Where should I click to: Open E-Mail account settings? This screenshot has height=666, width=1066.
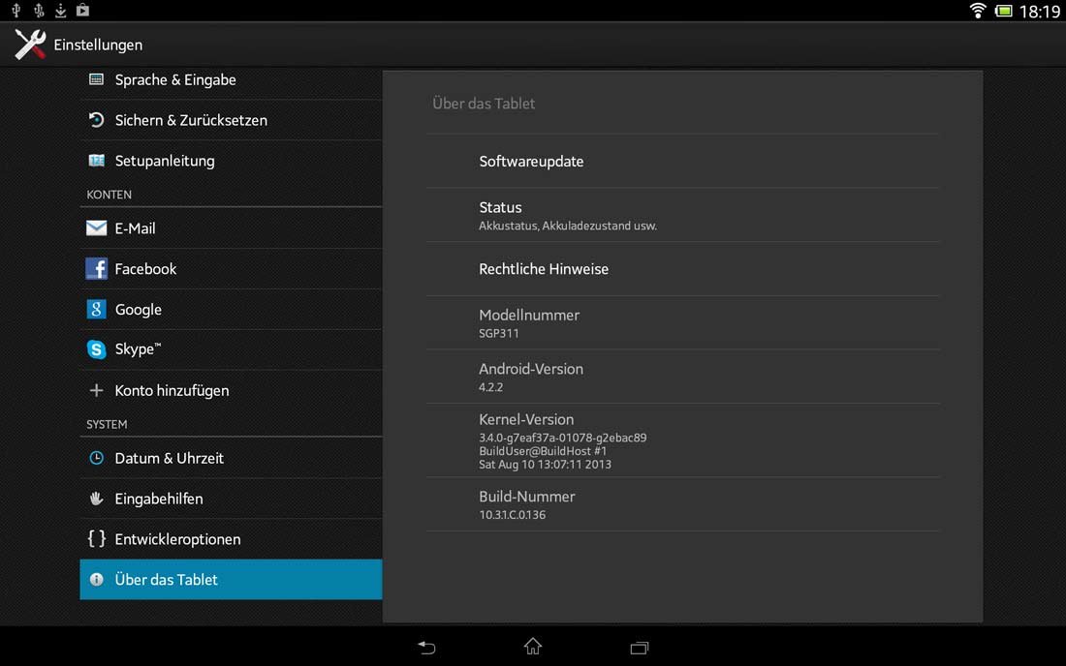pos(232,228)
